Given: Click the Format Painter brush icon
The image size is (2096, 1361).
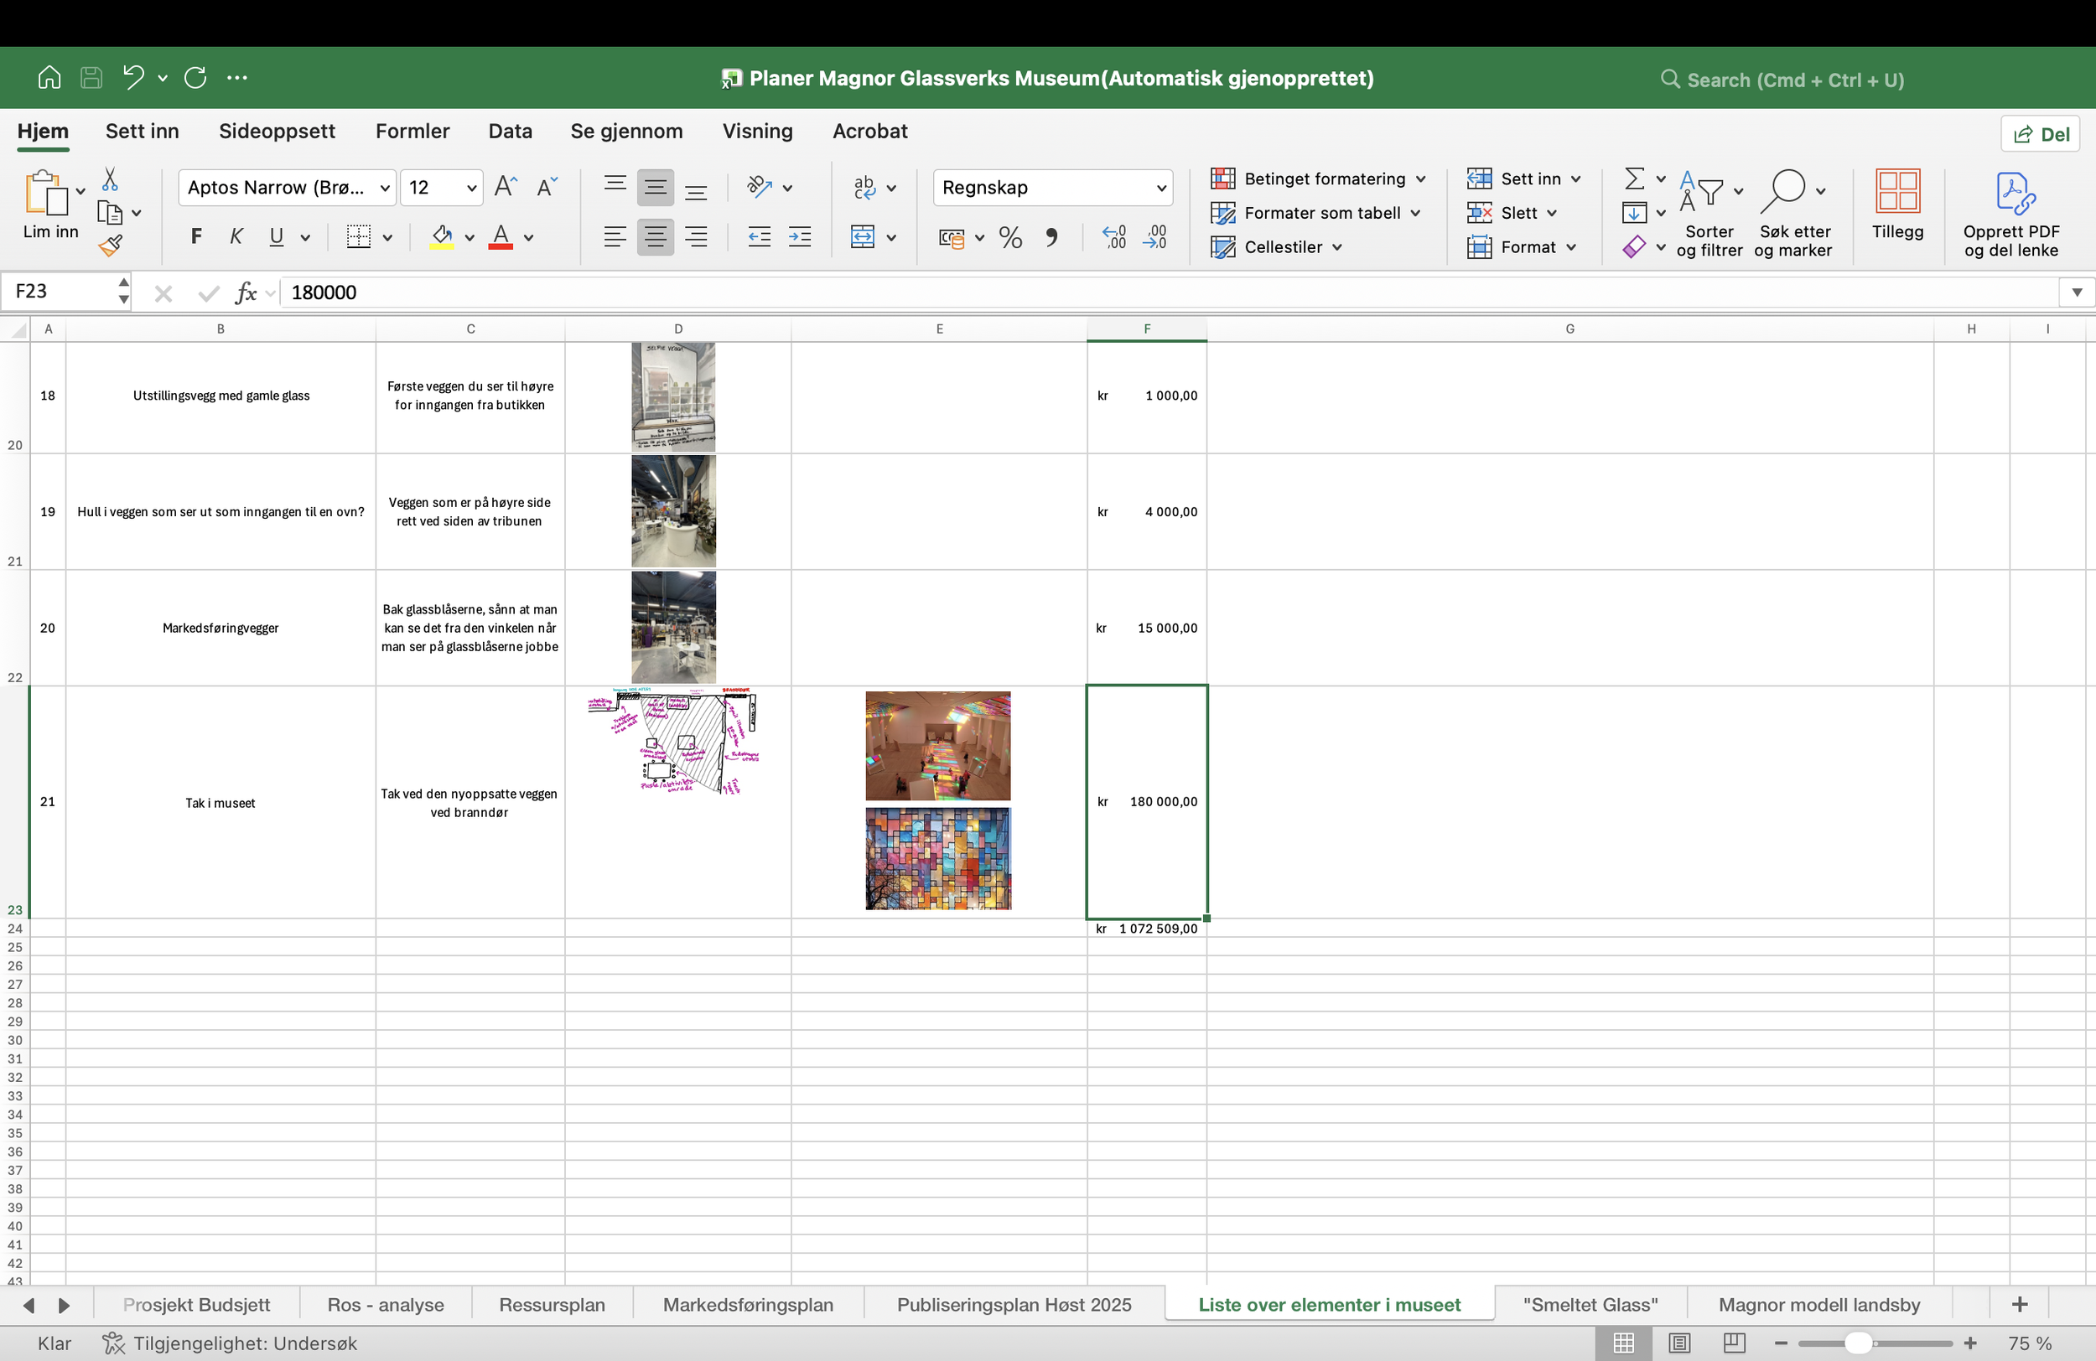Looking at the screenshot, I should coord(110,246).
